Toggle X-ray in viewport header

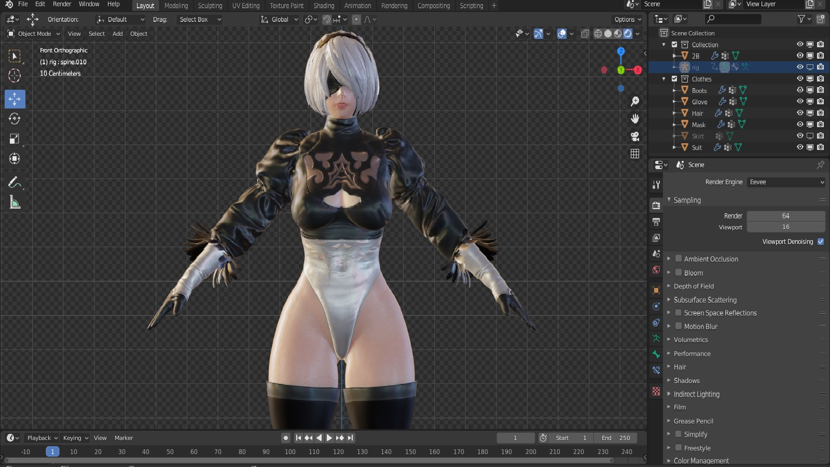pos(585,34)
